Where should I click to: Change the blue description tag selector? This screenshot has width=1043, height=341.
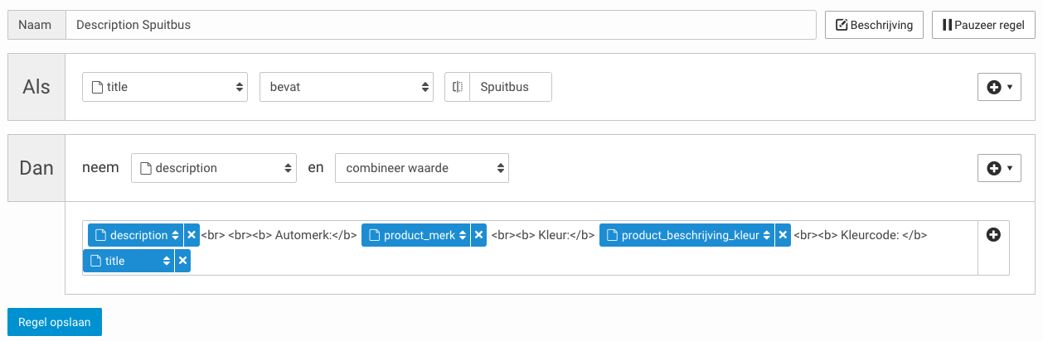coord(136,235)
